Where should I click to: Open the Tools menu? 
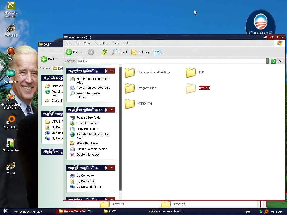pyautogui.click(x=115, y=43)
